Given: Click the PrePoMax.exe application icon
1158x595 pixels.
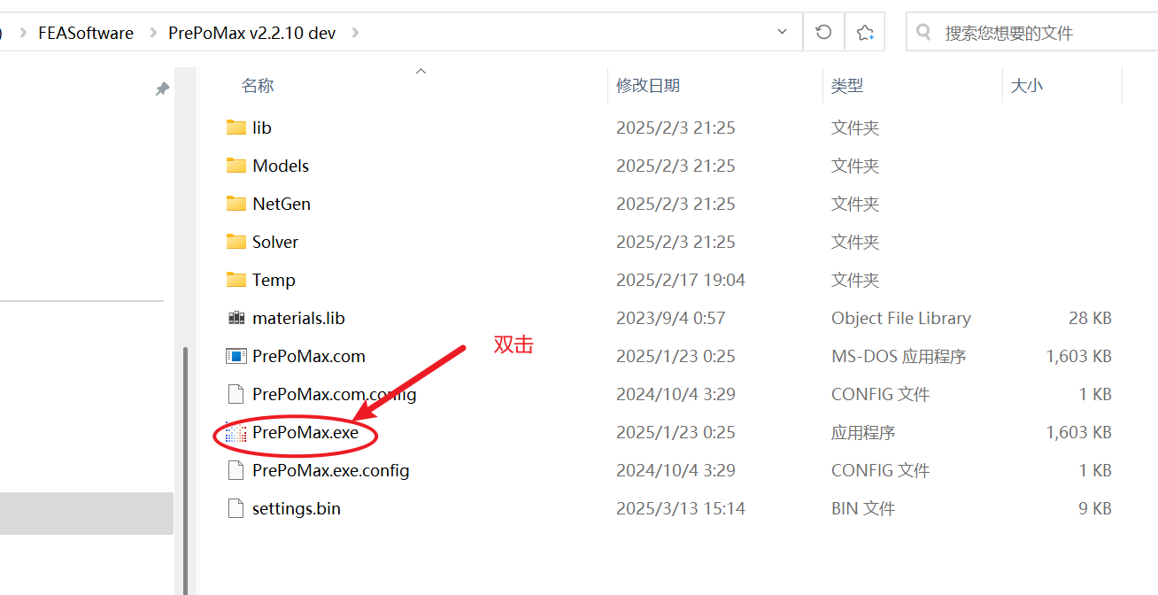Looking at the screenshot, I should click(x=235, y=432).
